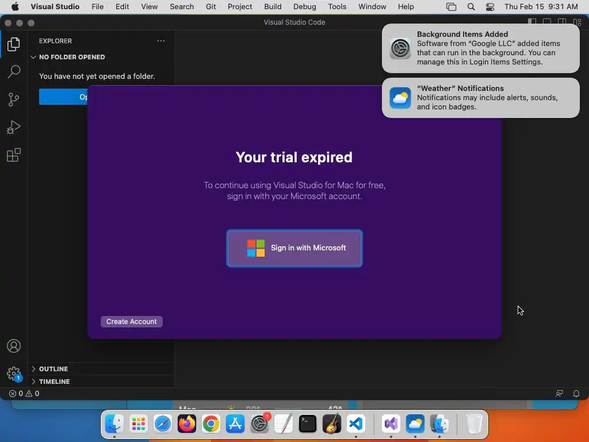Image resolution: width=589 pixels, height=442 pixels.
Task: Open the Source Control view
Action: 14,100
